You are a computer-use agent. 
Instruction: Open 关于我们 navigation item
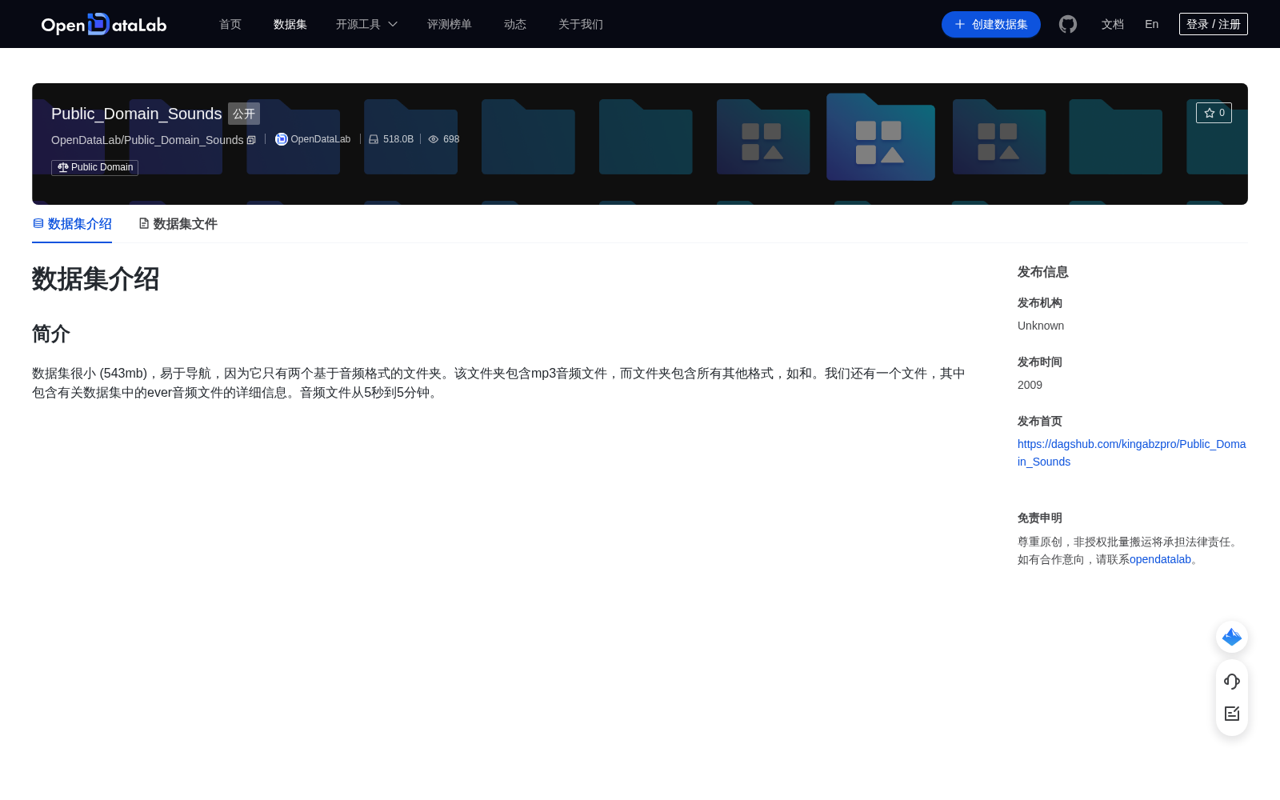click(581, 24)
